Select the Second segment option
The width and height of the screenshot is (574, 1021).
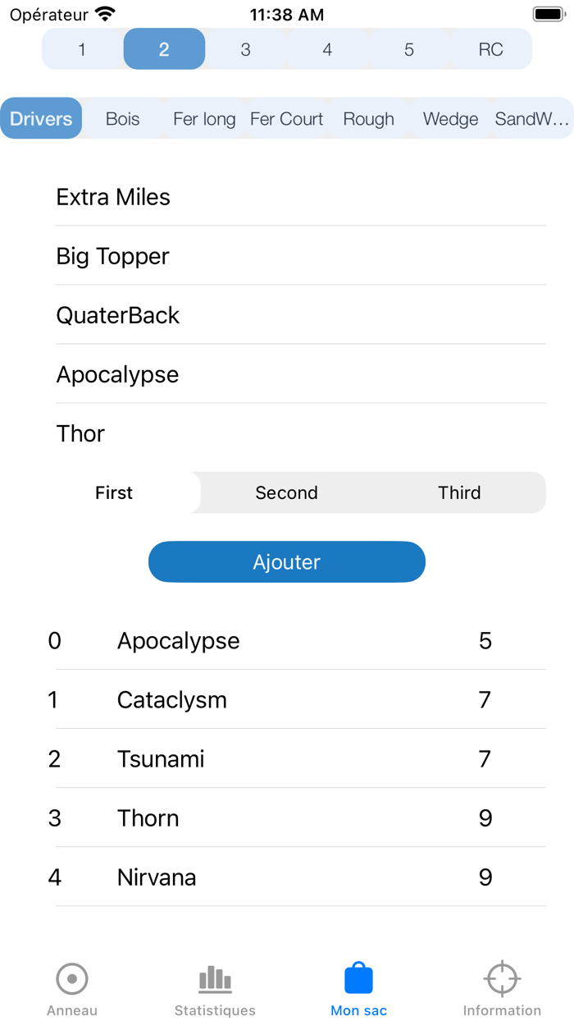pyautogui.click(x=286, y=492)
